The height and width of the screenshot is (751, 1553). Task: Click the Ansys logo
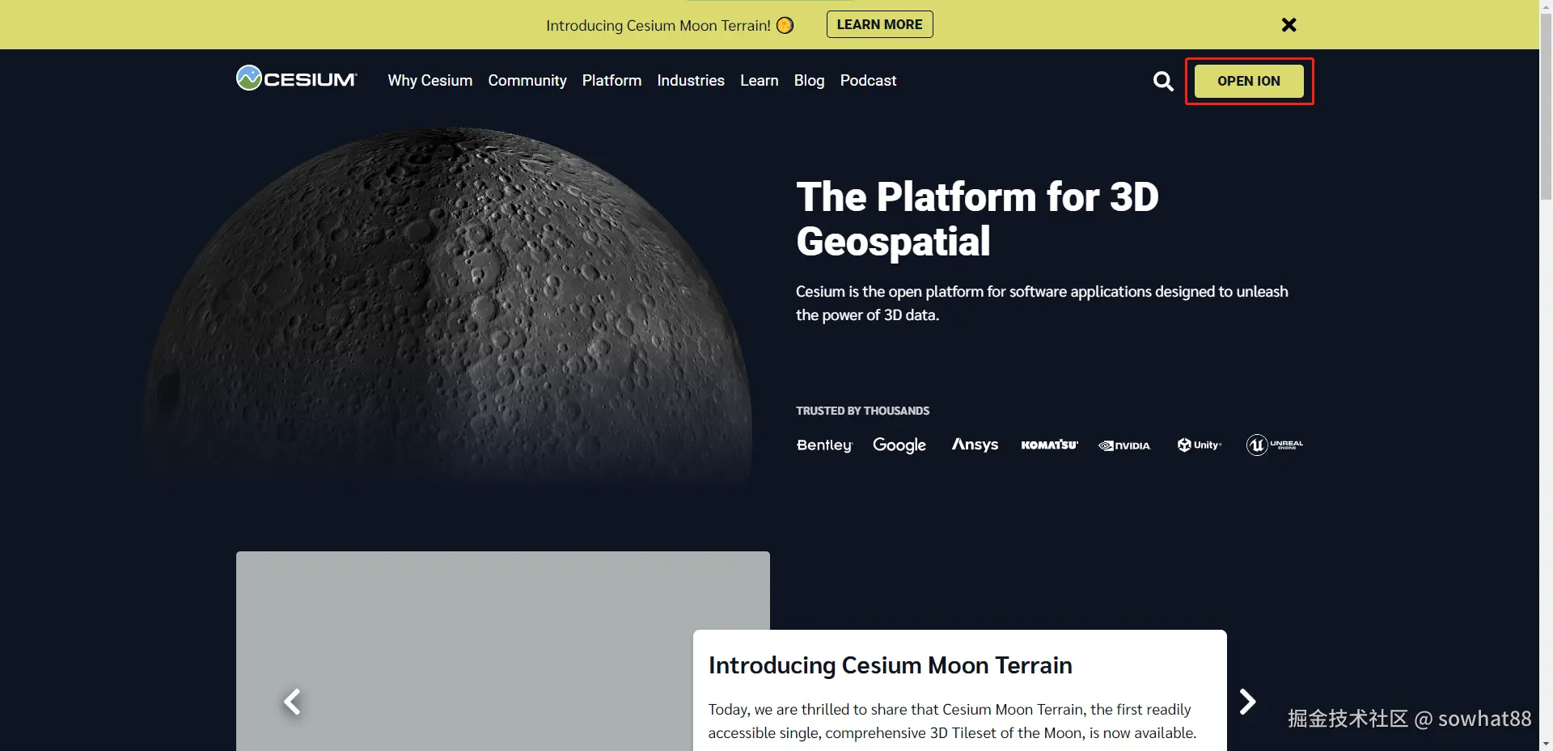(x=975, y=445)
